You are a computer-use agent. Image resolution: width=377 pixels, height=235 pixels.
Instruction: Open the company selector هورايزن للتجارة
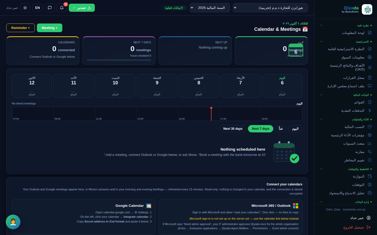coord(270,8)
